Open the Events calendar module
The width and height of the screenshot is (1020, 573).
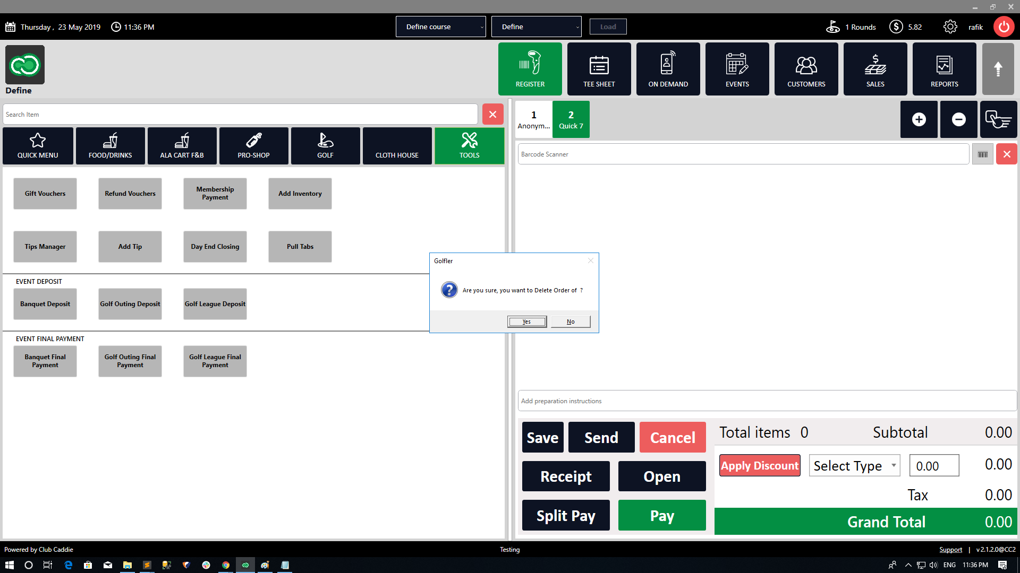[x=737, y=69]
